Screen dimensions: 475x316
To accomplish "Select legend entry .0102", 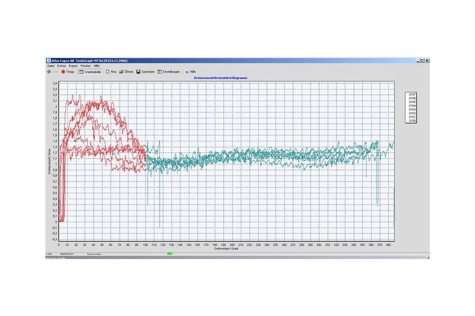I will (x=411, y=113).
